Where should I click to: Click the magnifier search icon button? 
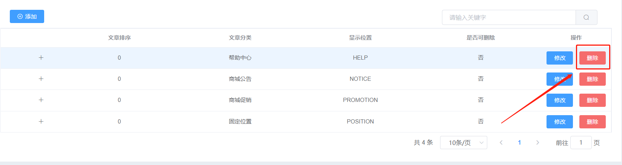pyautogui.click(x=586, y=17)
